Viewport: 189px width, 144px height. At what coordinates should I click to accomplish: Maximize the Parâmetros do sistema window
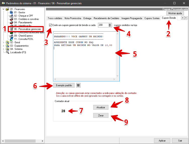174,3
